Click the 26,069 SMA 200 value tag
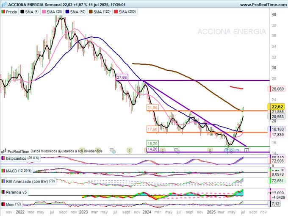 point(277,89)
